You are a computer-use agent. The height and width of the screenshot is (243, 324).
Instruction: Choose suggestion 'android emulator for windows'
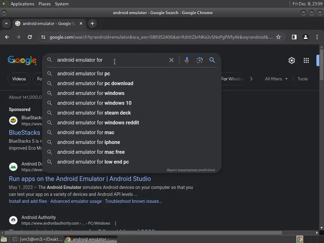tap(132, 93)
